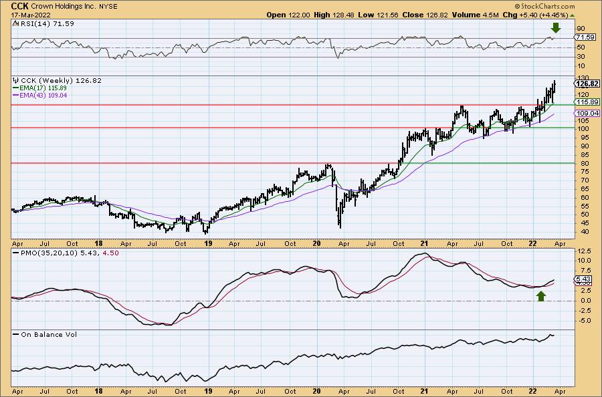Viewport: 602px width, 397px height.
Task: Click the 5.43 PMO value tag on right axis
Action: pyautogui.click(x=583, y=279)
